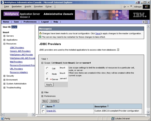151x121 pixels.
Task: Click the highlighted user ID stefan
Action: (14, 27)
